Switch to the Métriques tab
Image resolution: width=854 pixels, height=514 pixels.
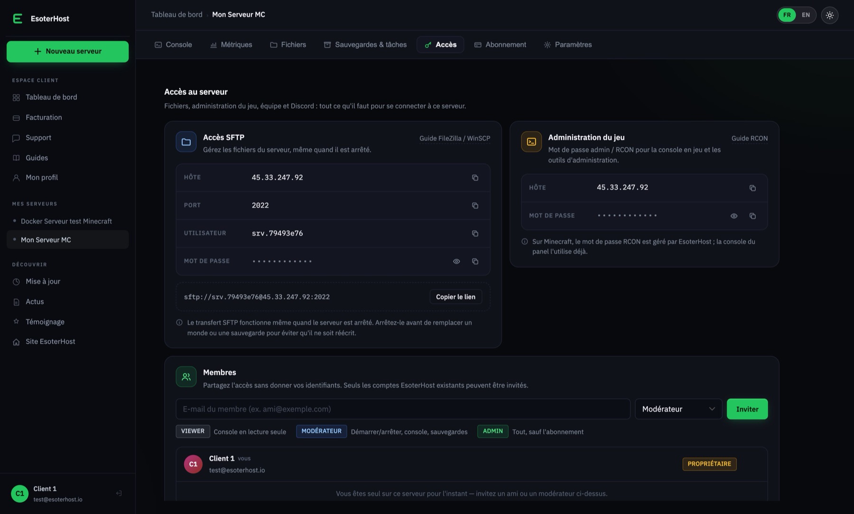(231, 45)
